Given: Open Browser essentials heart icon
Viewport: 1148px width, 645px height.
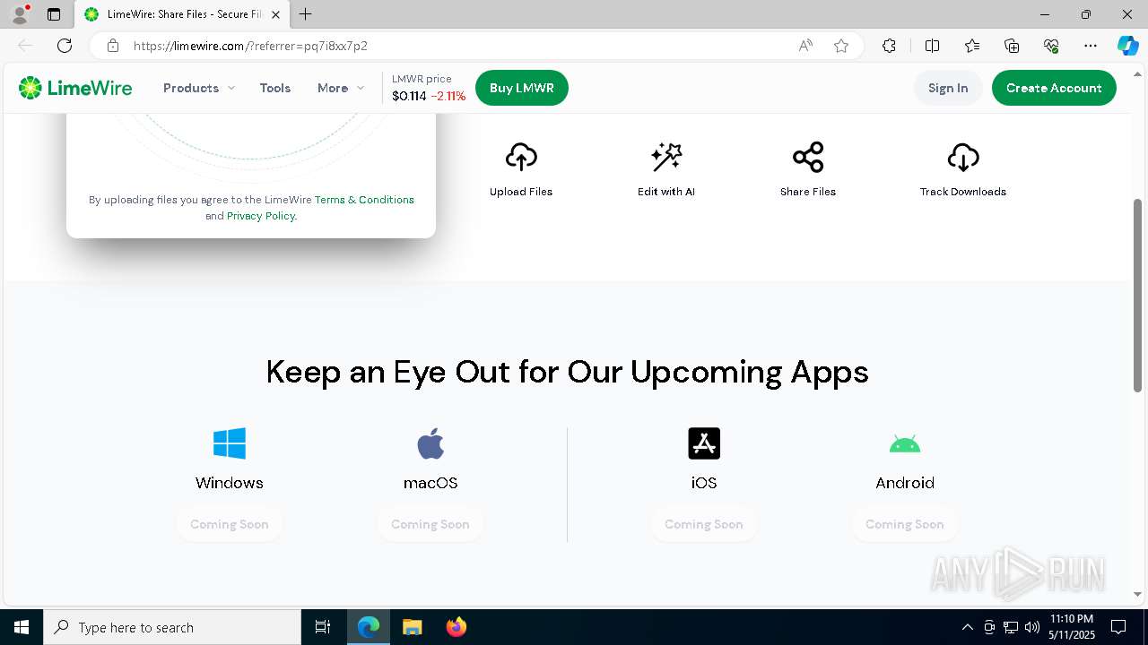Looking at the screenshot, I should (1051, 46).
